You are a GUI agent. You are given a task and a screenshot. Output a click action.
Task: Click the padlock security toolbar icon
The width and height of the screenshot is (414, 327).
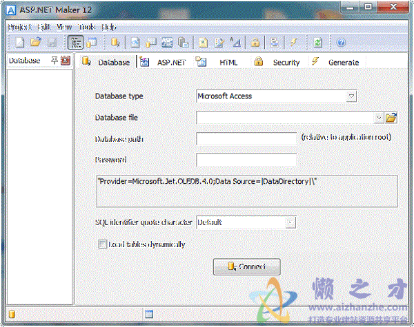click(255, 42)
